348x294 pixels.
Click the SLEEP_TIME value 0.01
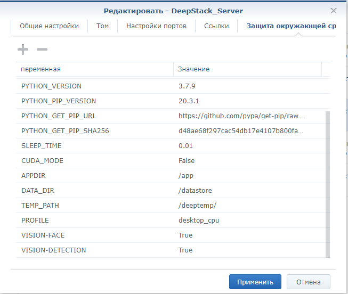(x=185, y=146)
